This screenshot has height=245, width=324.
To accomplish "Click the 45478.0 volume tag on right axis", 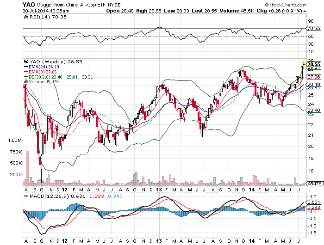I will pyautogui.click(x=315, y=184).
